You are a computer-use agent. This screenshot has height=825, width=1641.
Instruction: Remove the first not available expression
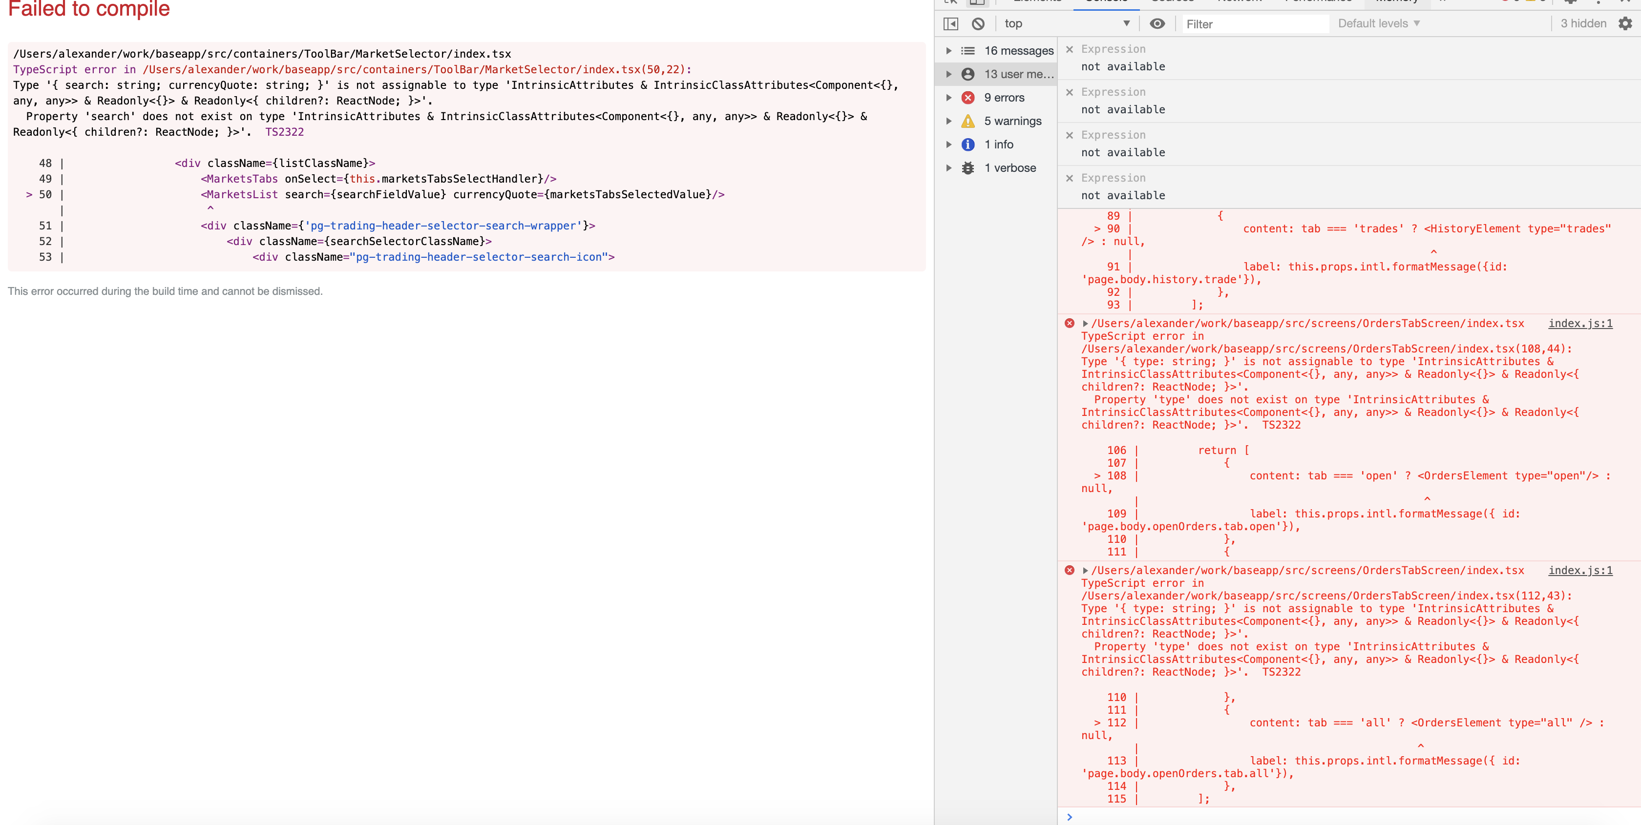tap(1070, 48)
